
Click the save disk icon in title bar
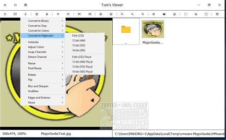point(25,5)
